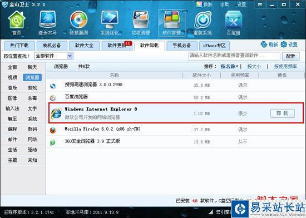306x218 pixels.
Task: Open the 修复漏洞 vulnerability repair icon
Action: coord(78,23)
